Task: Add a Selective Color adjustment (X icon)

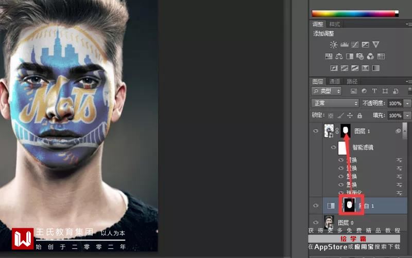Action: (x=365, y=68)
